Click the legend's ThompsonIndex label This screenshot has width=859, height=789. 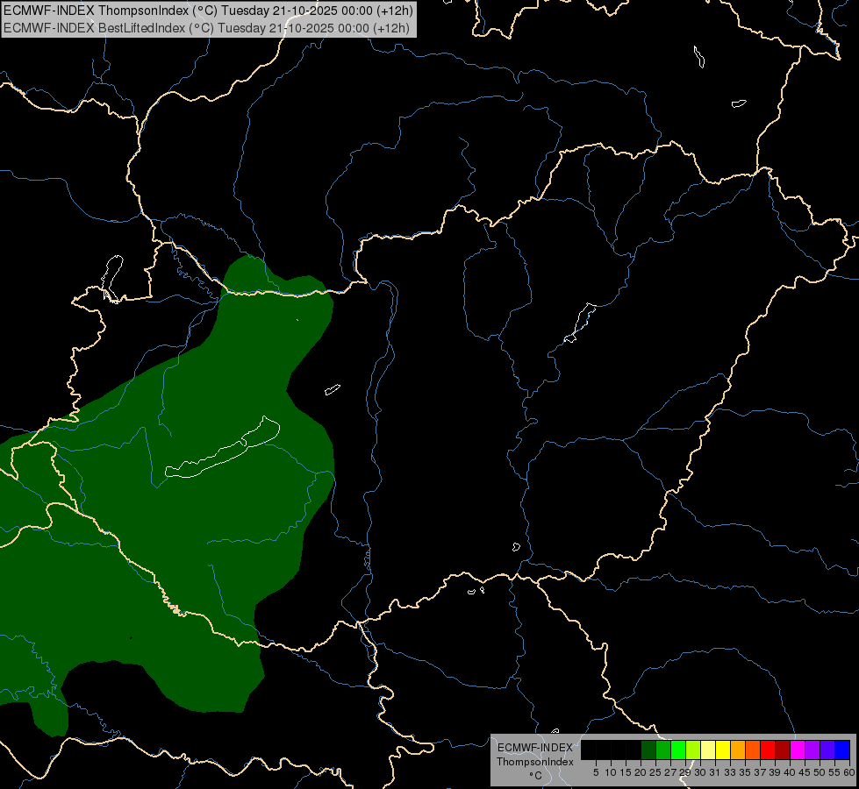[x=534, y=762]
